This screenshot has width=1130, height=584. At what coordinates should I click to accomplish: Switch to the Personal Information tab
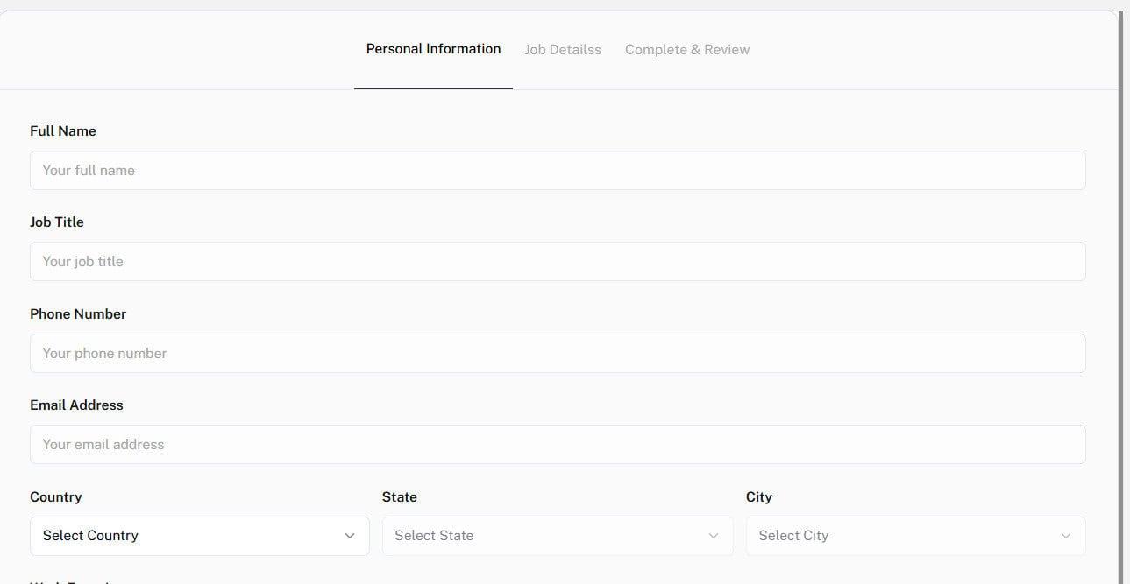tap(433, 49)
